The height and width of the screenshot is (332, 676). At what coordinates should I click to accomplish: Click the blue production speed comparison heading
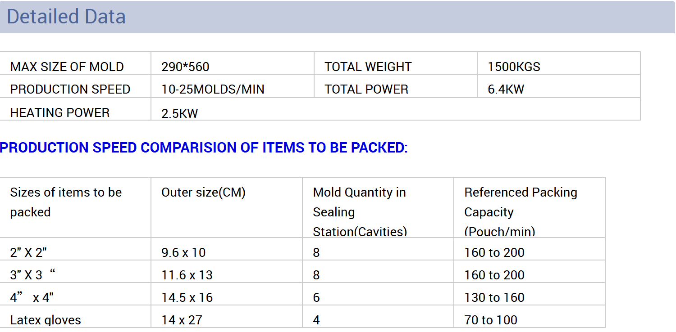[204, 148]
